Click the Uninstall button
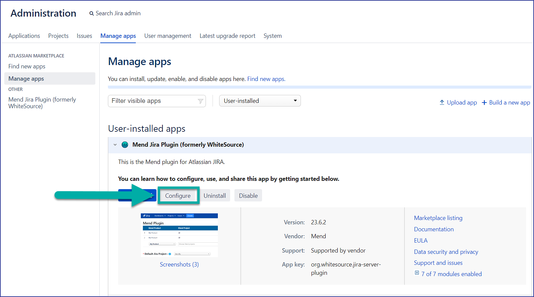Image resolution: width=534 pixels, height=297 pixels. [x=215, y=196]
